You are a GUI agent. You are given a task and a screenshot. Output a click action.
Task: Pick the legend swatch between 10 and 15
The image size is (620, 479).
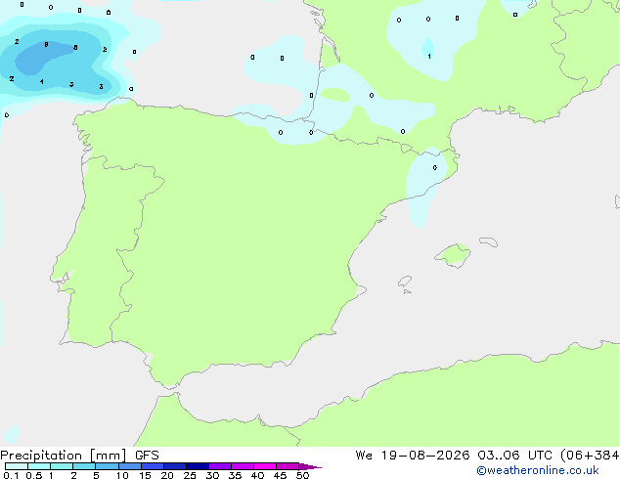tap(130, 466)
